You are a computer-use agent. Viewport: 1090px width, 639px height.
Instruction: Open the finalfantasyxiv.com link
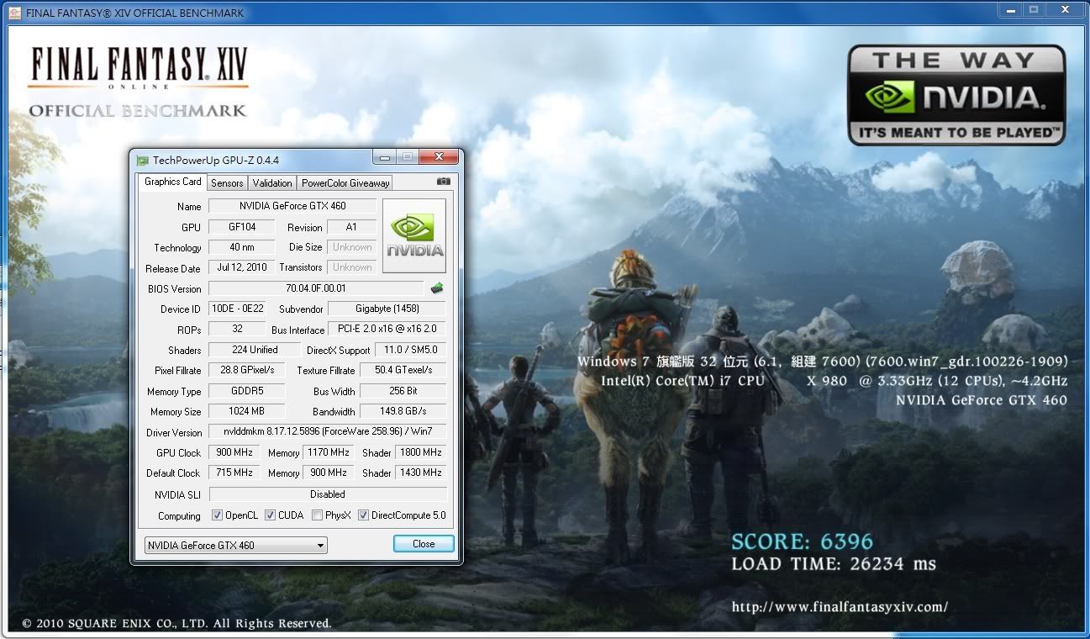point(840,606)
